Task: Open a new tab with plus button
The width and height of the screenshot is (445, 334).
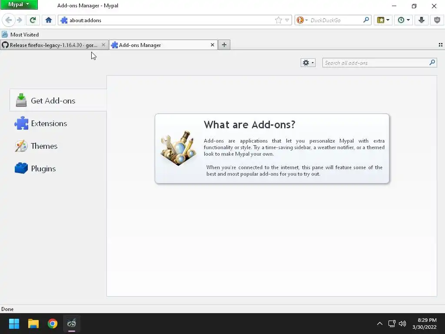Action: pos(224,45)
